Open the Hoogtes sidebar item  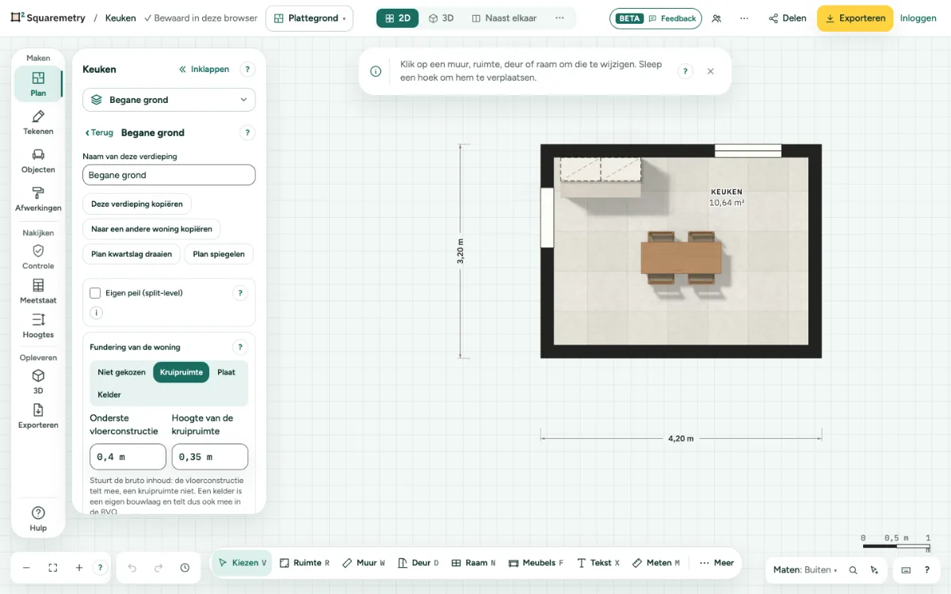tap(38, 326)
